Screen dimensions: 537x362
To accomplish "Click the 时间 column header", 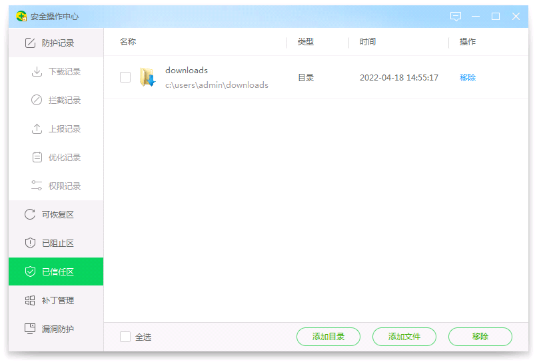I will point(368,42).
